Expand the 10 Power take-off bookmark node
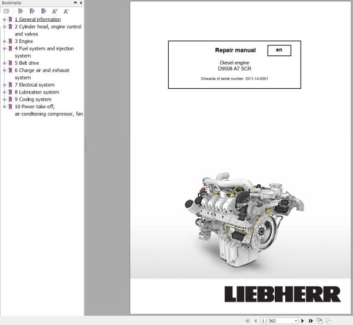This screenshot has height=325, width=353. click(x=4, y=107)
